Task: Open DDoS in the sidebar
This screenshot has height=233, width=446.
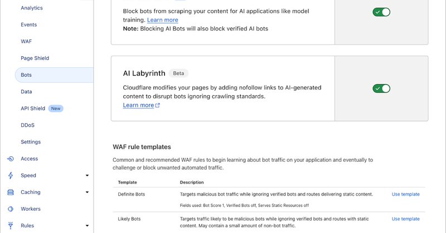Action: [27, 125]
